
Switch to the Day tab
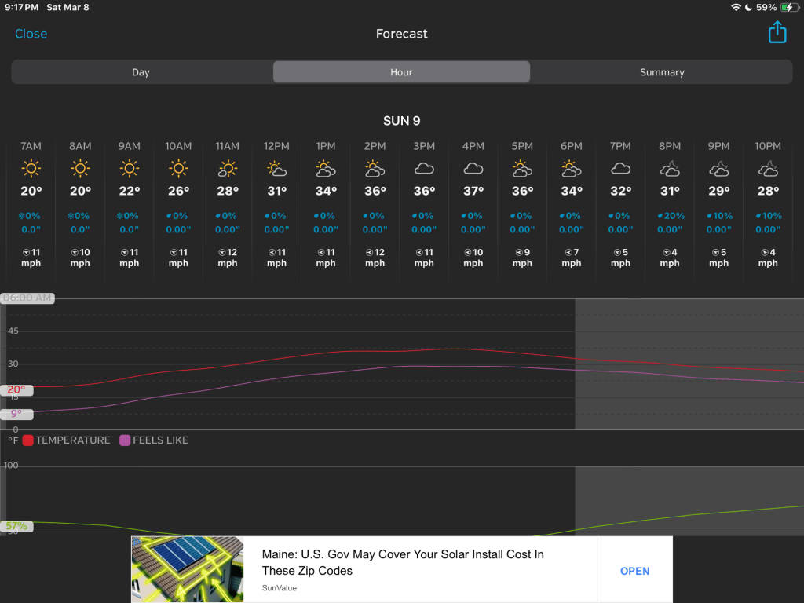[x=141, y=72]
